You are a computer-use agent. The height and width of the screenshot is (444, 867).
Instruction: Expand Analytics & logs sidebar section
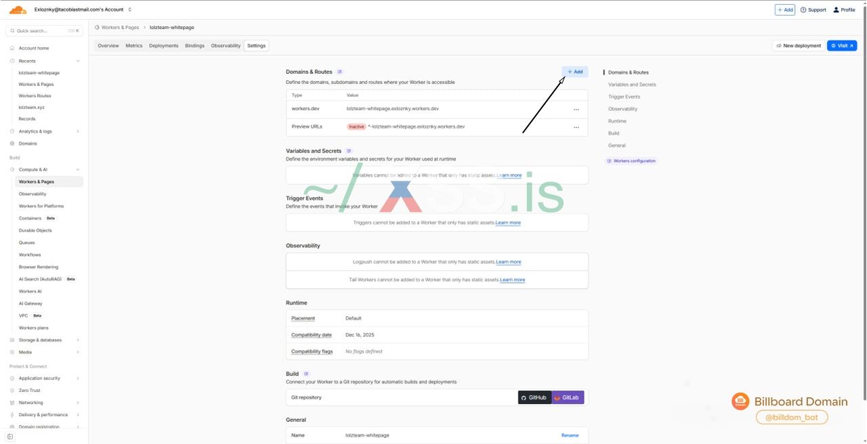[x=78, y=131]
